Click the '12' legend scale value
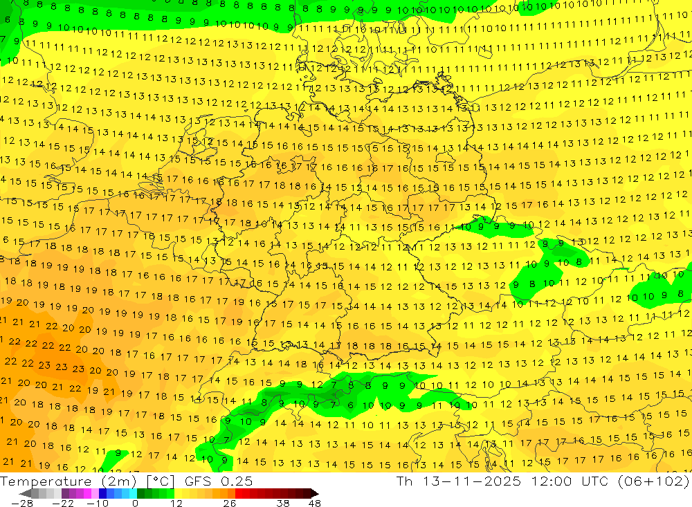The height and width of the screenshot is (507, 692). tap(176, 503)
